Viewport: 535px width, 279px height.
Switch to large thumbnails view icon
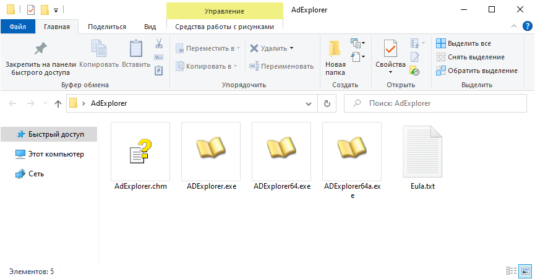tap(526, 271)
